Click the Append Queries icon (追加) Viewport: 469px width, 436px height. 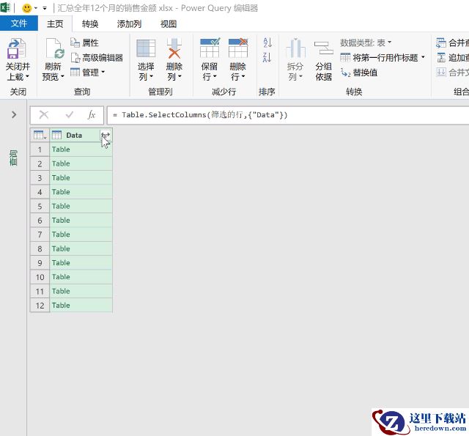(x=441, y=57)
